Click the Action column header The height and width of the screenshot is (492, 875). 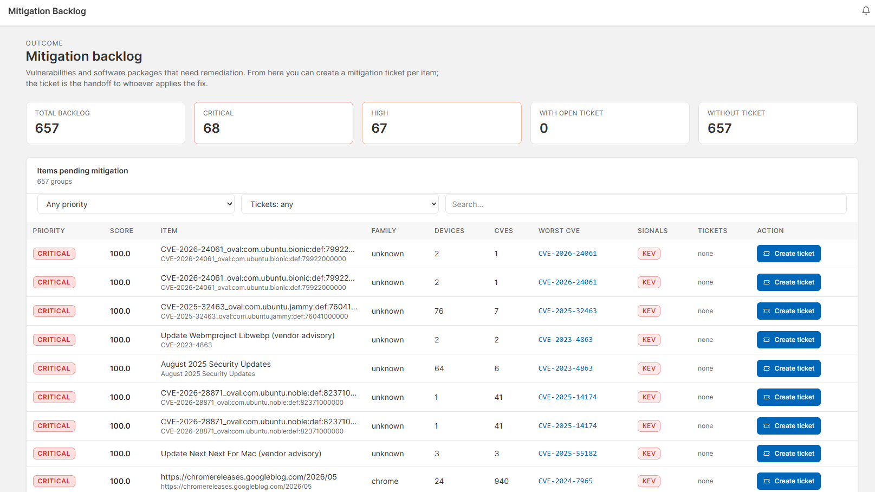click(770, 231)
